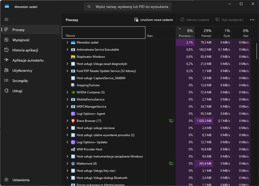Image resolution: width=259 pixels, height=186 pixels.
Task: Click the Brave Browser process icon
Action: (73, 121)
